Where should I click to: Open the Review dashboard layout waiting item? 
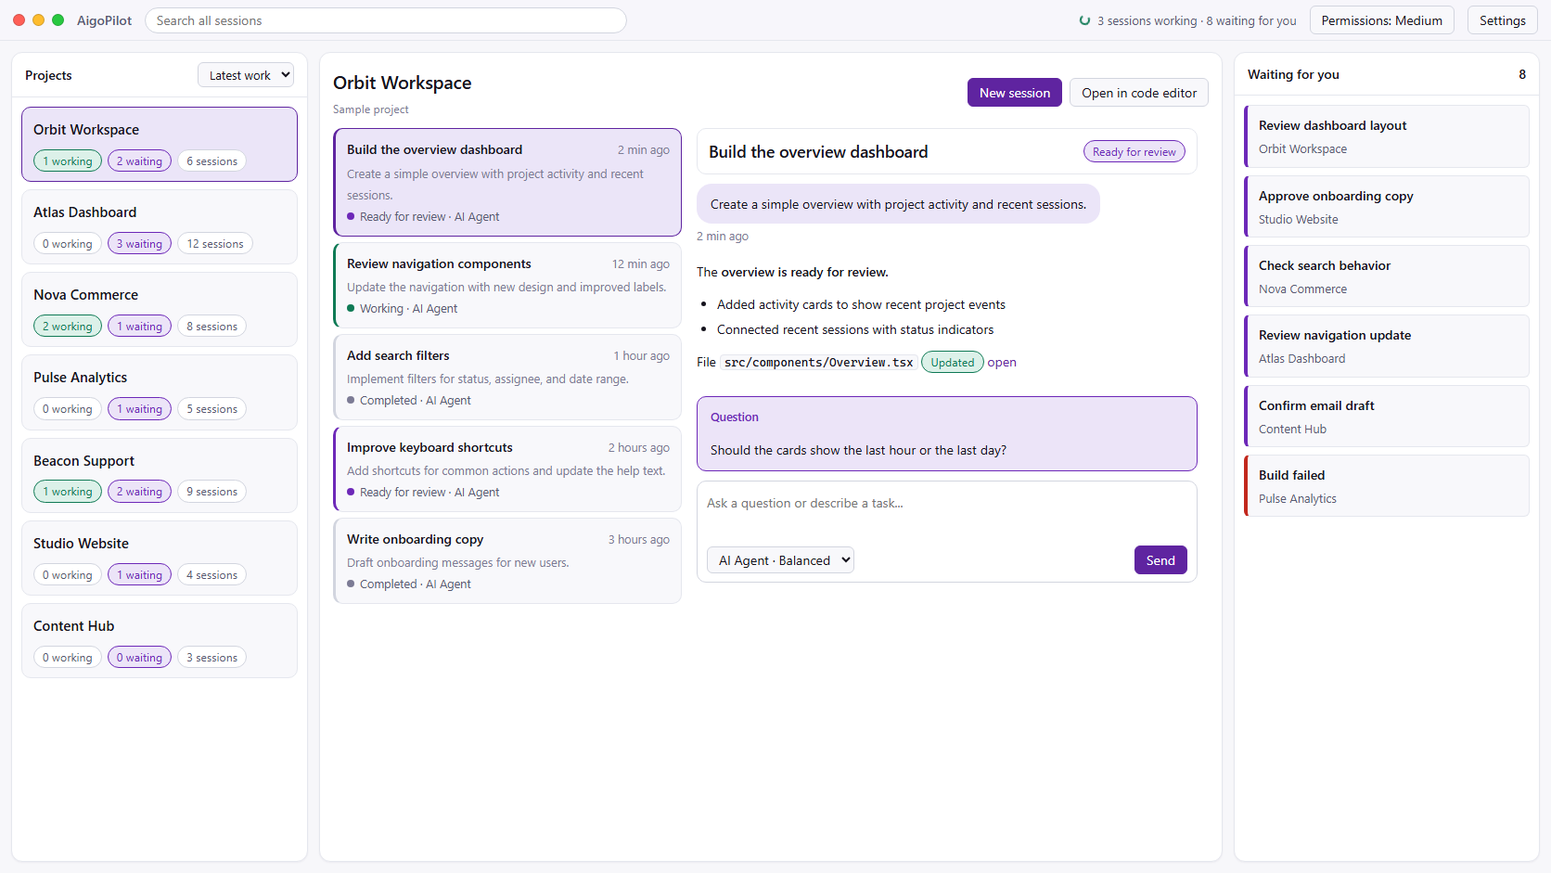pos(1387,136)
